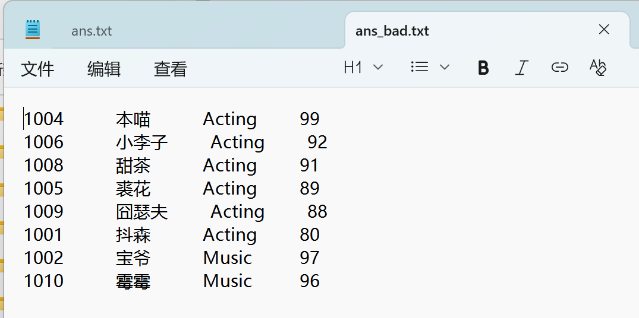Click ID 1002 in the text area
This screenshot has height=318, width=639.
tap(43, 258)
